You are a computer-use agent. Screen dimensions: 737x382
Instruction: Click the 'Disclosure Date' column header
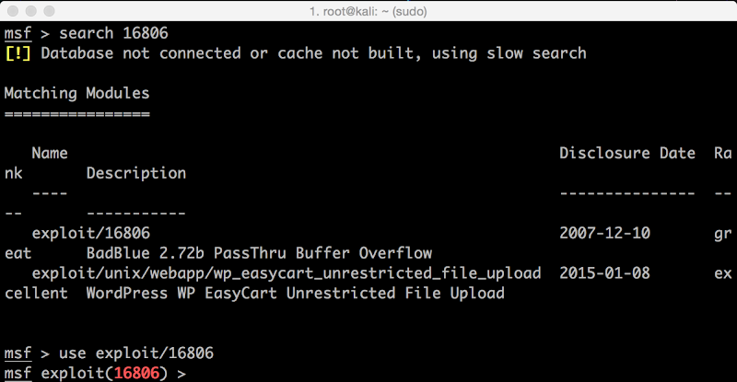tap(627, 153)
